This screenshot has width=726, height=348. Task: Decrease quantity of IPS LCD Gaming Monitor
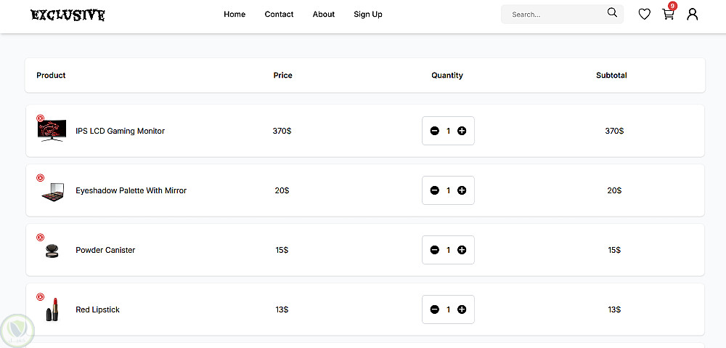[x=434, y=131]
